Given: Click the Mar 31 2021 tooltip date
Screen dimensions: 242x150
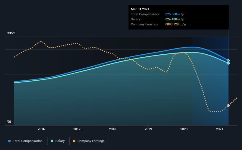Looking at the screenshot, I should (x=140, y=9).
